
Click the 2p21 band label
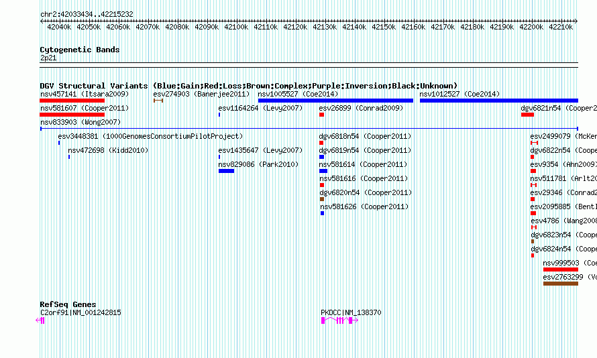pyautogui.click(x=48, y=58)
